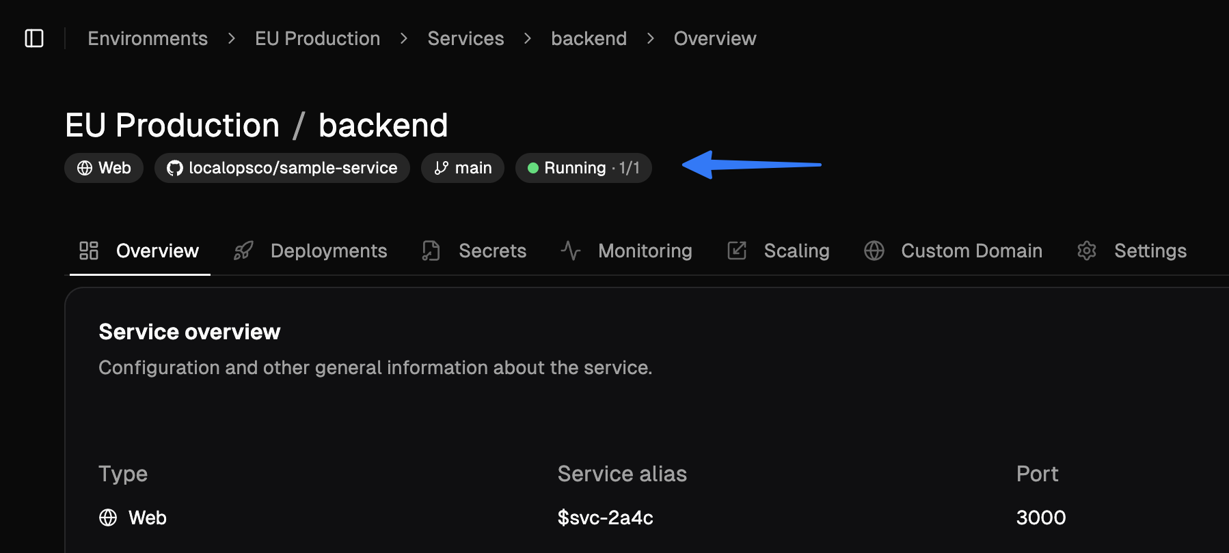Viewport: 1229px width, 553px height.
Task: Click the Secrets document icon
Action: coord(430,251)
